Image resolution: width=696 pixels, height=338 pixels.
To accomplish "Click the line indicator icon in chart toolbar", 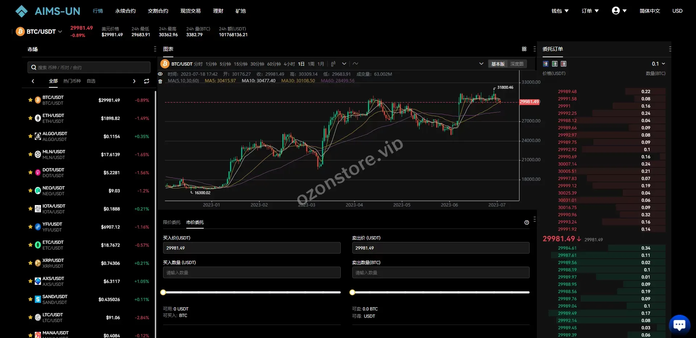I will (x=356, y=64).
